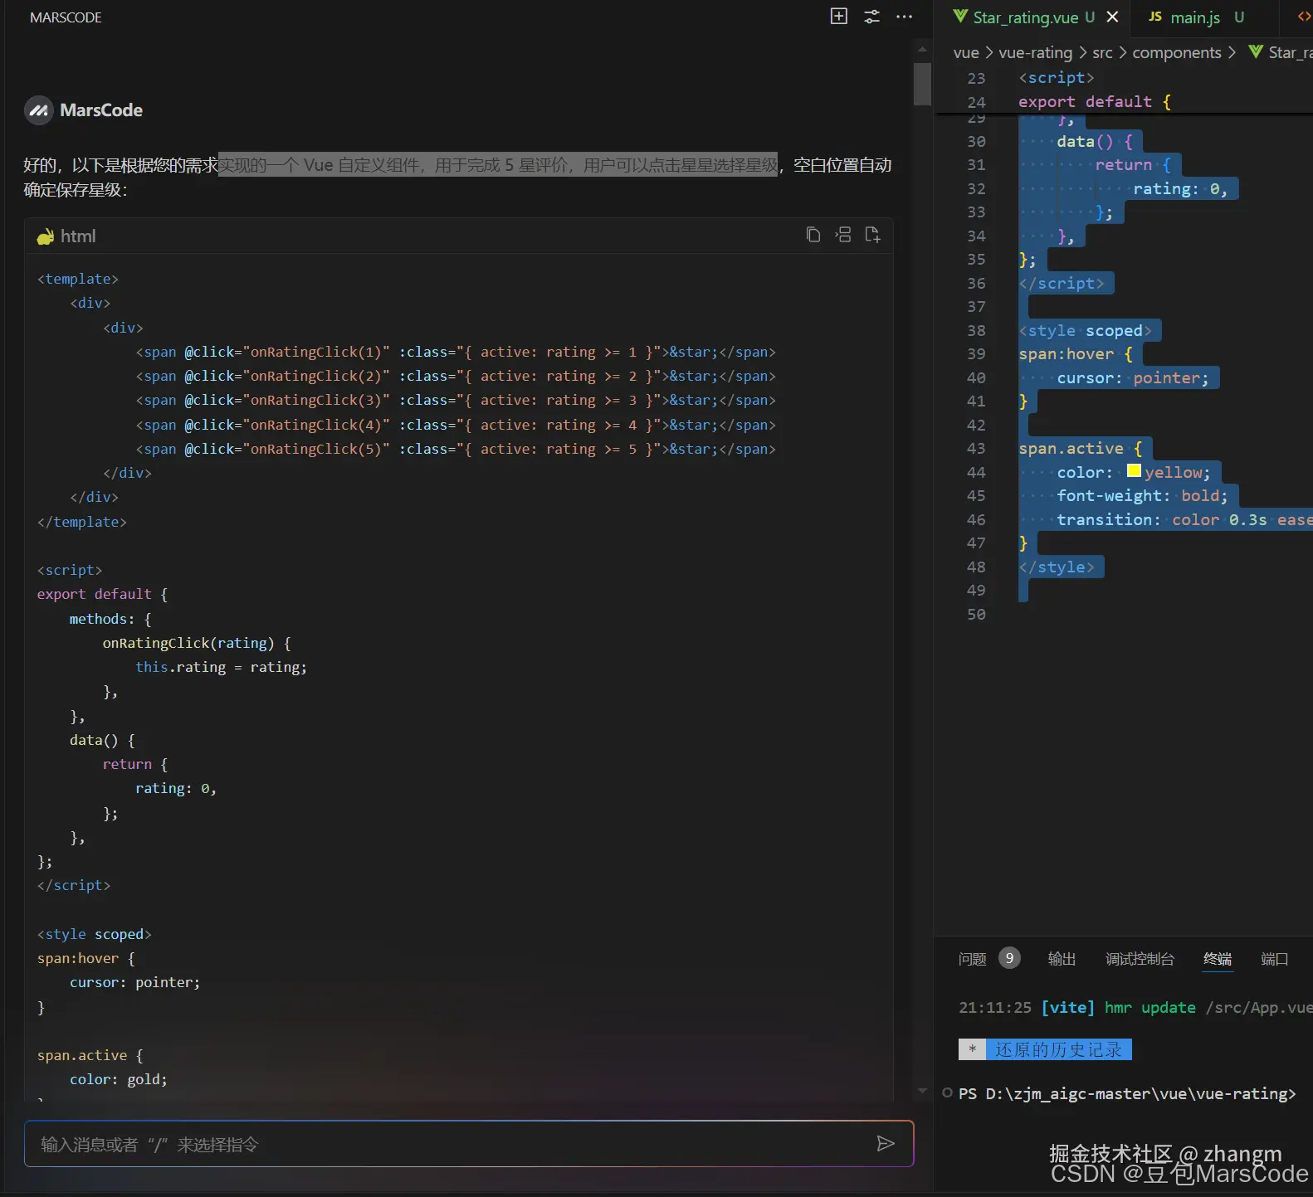
Task: Select the 'vue-rating' breadcrumb segment
Action: pos(1035,52)
